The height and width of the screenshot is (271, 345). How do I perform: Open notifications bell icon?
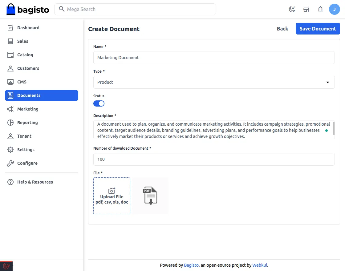click(x=320, y=9)
